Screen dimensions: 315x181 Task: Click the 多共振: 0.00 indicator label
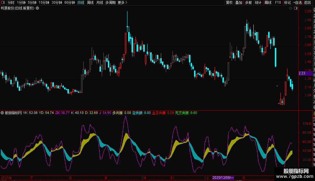[122, 113]
